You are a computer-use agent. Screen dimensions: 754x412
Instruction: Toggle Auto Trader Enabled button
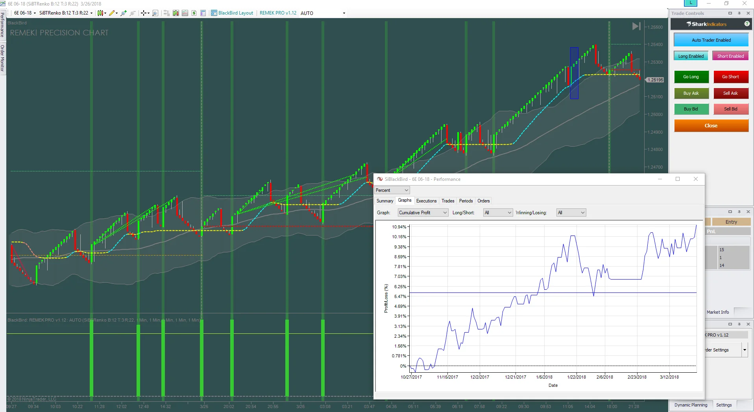pos(711,40)
